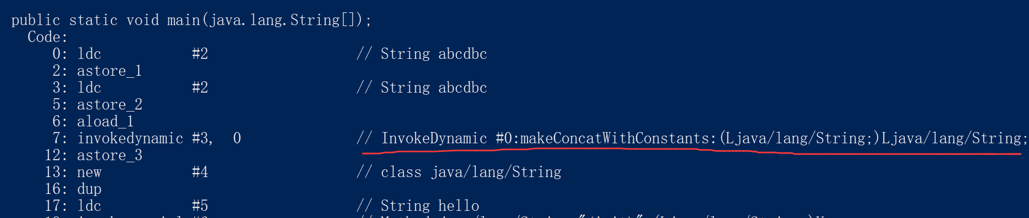
Task: Click the 'astore_2' instruction
Action: tap(109, 104)
